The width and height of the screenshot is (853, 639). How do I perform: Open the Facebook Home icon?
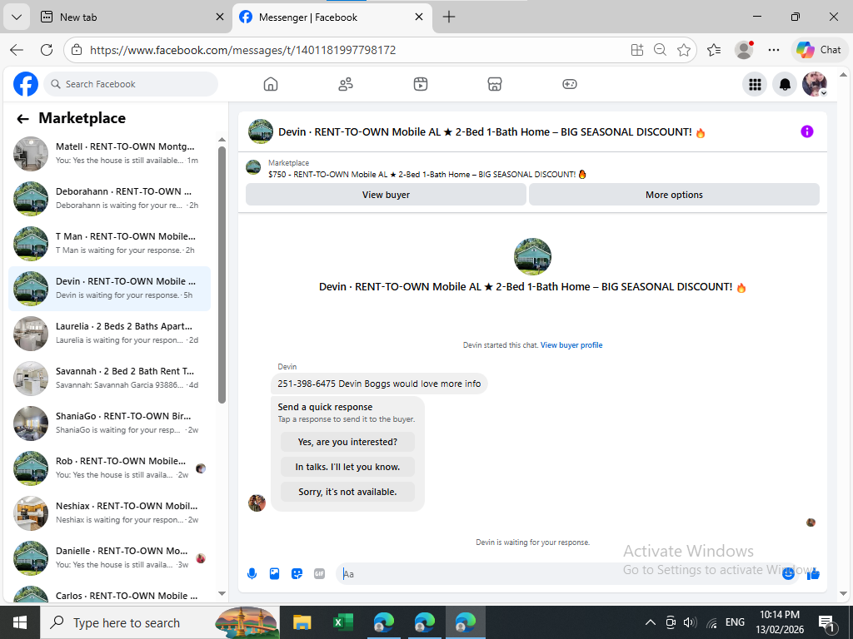[271, 84]
